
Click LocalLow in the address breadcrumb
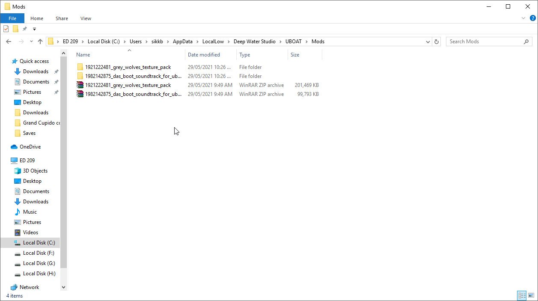[213, 42]
